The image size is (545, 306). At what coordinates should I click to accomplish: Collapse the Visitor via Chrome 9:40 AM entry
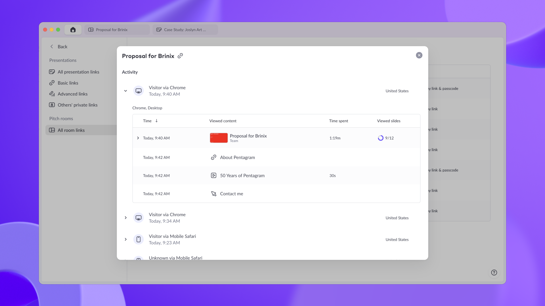coord(125,91)
